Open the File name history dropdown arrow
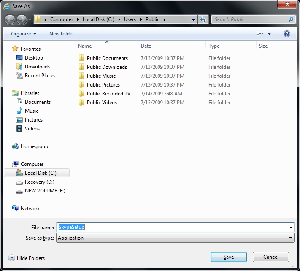The height and width of the screenshot is (271, 300). (x=291, y=228)
